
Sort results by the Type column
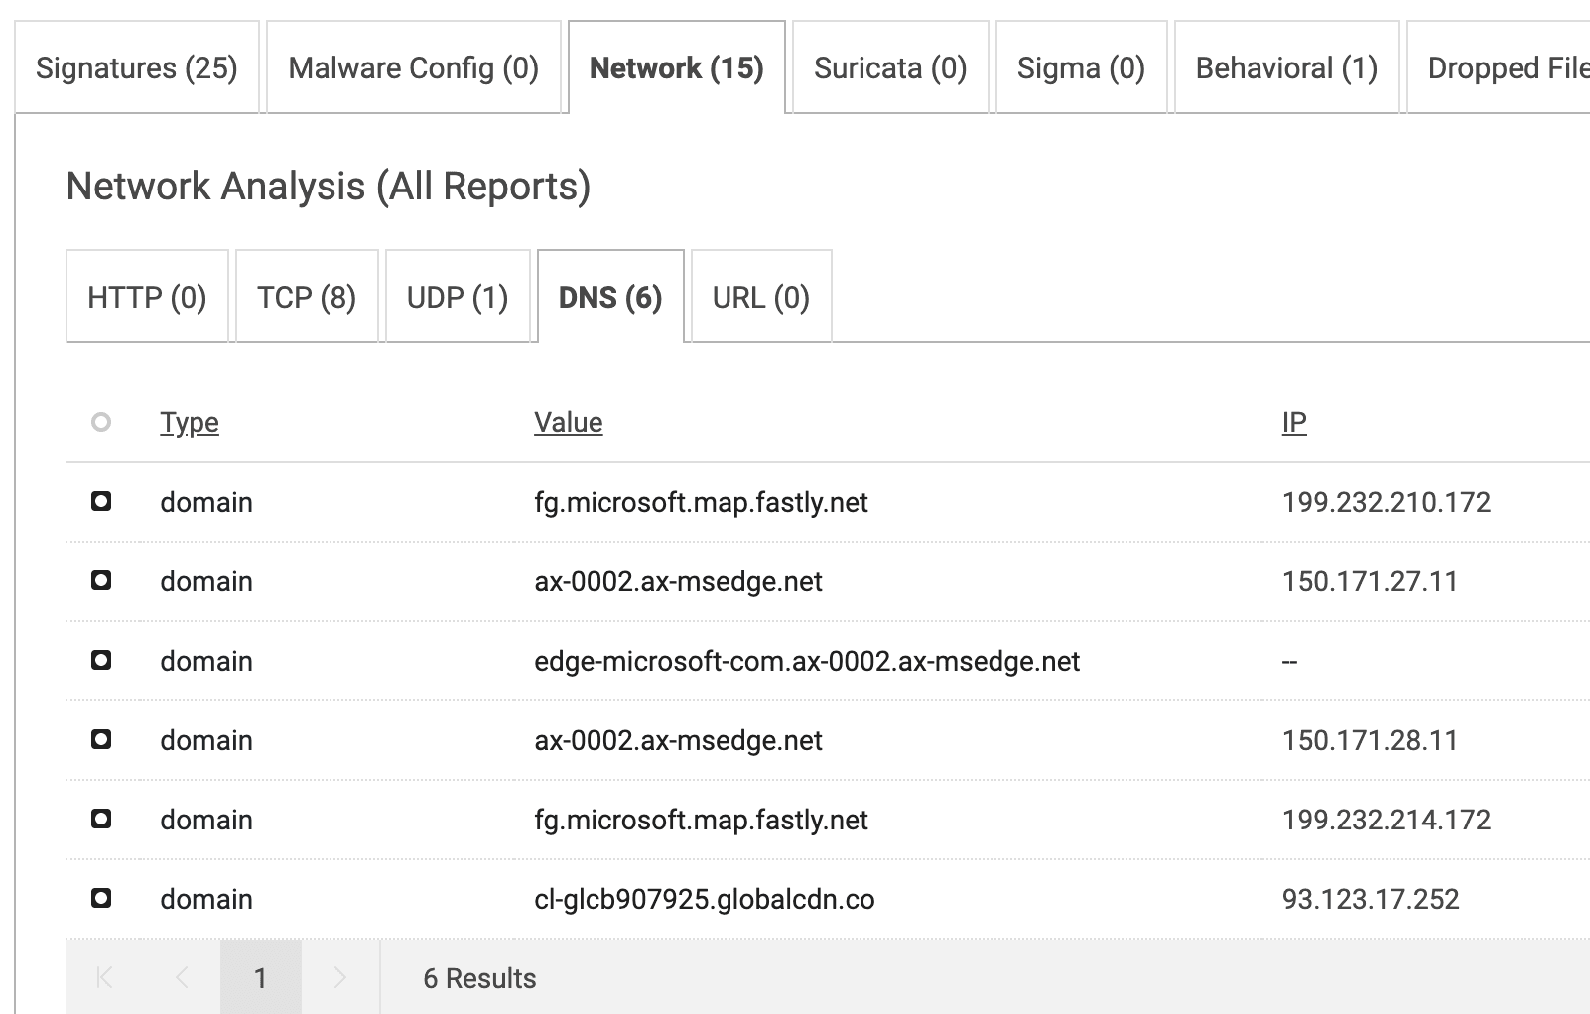190,422
